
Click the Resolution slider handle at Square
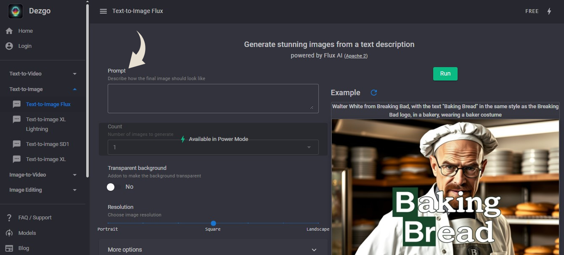pyautogui.click(x=213, y=224)
